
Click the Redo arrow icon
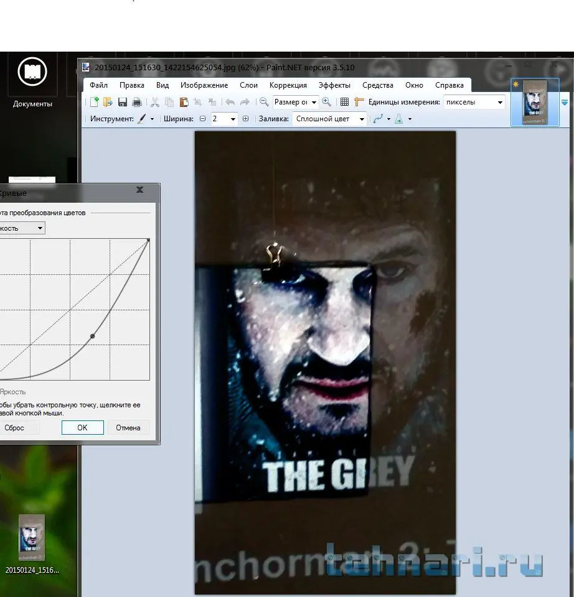[245, 102]
